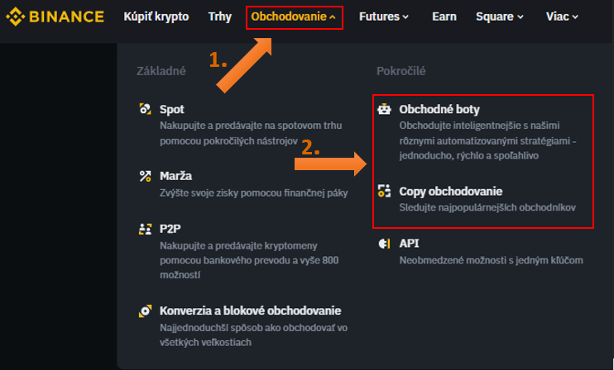Open the P2P title link
Screen dimensions: 614x370
point(170,230)
